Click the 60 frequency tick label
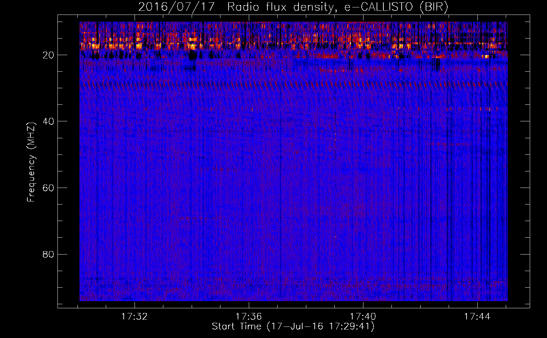The image size is (547, 338). [48, 188]
